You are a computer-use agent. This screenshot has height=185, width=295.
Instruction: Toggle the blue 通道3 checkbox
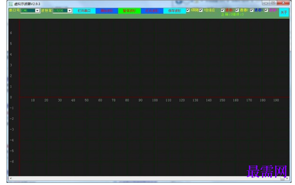[x=251, y=10]
